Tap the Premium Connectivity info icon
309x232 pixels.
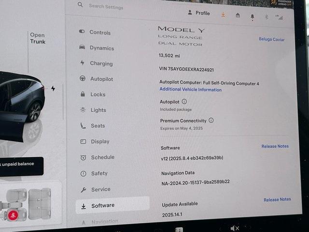tap(211, 120)
